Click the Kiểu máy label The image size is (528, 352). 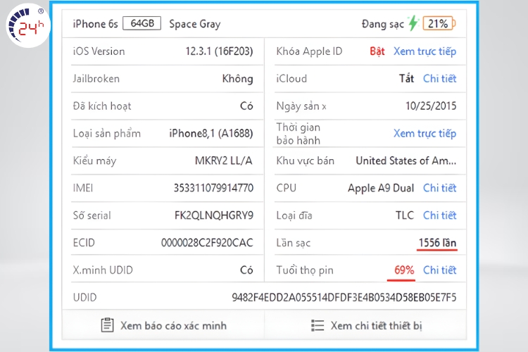(x=94, y=161)
